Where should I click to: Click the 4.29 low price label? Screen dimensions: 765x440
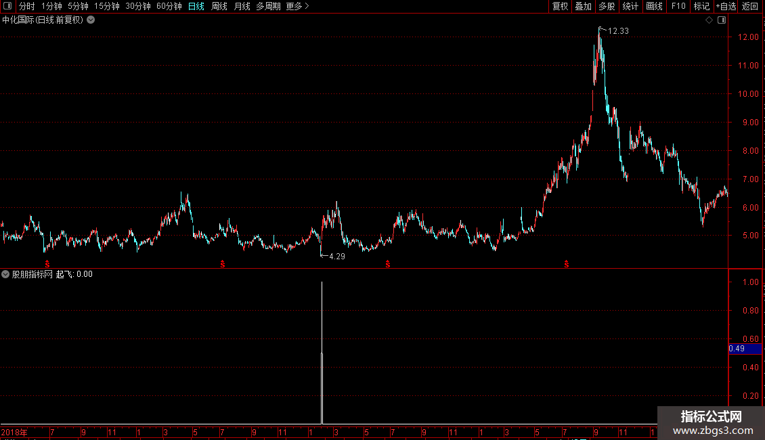337,257
